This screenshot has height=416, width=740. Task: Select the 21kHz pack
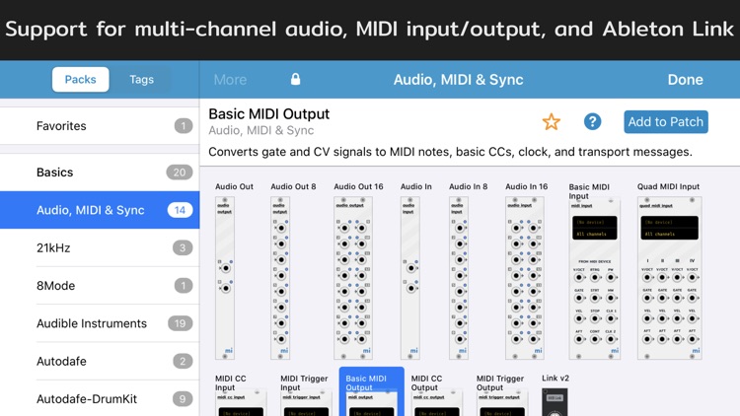click(x=100, y=247)
